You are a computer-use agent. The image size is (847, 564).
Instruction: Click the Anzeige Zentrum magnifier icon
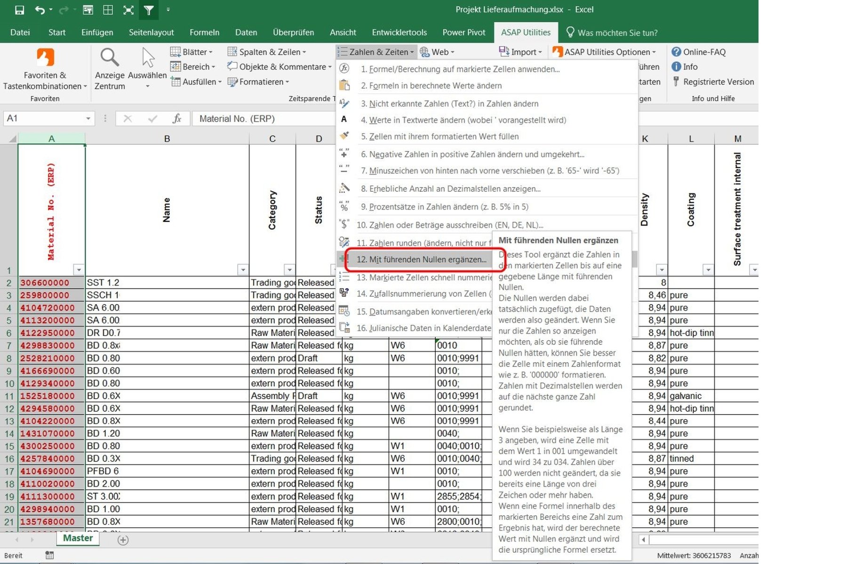tap(109, 57)
